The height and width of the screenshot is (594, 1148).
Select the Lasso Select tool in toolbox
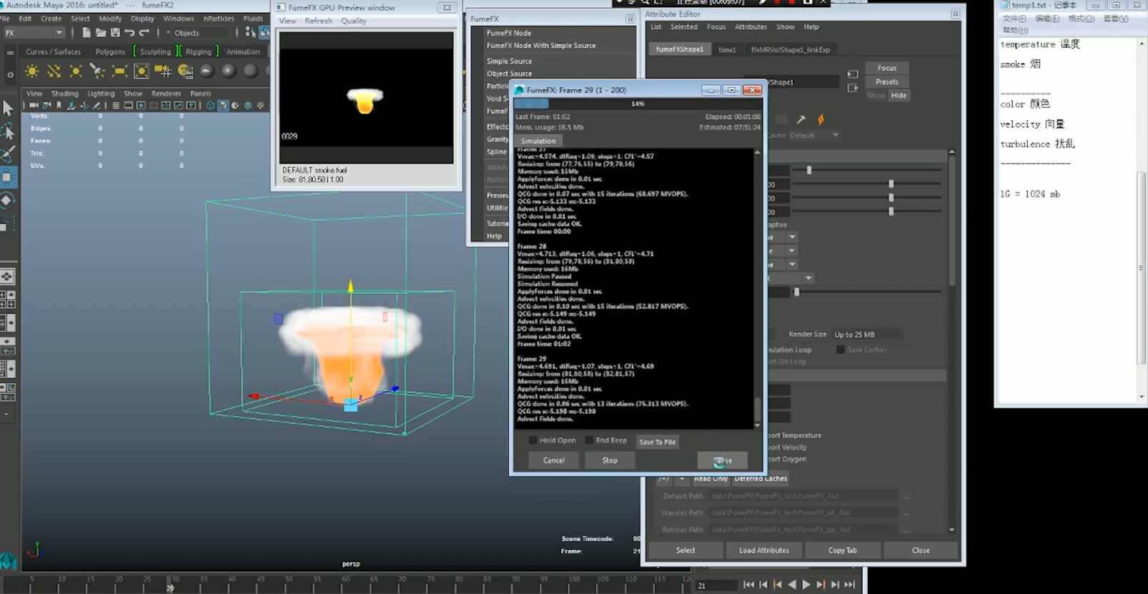click(x=8, y=131)
